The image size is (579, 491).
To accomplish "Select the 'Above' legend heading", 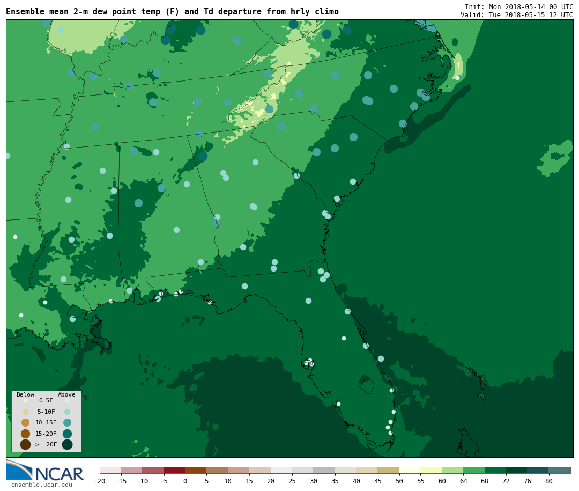I will pyautogui.click(x=66, y=394).
